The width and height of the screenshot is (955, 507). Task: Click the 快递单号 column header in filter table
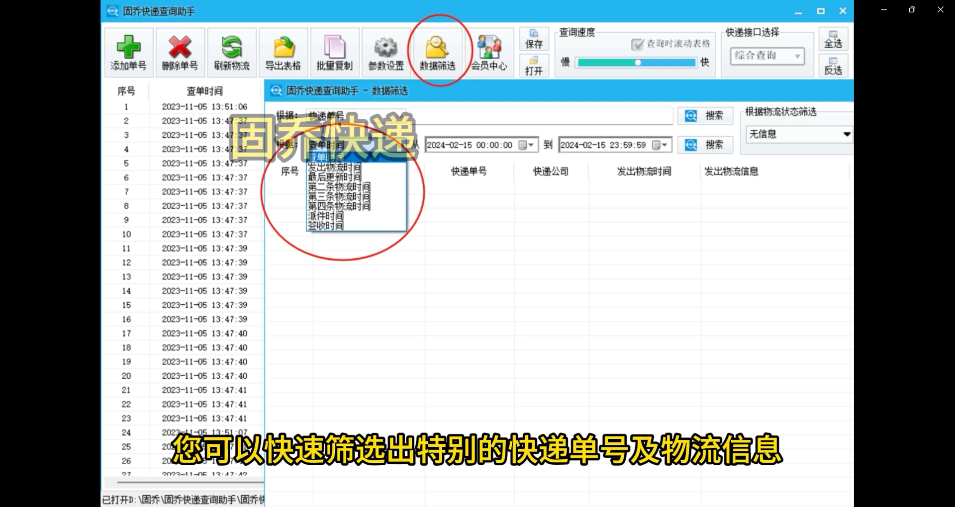point(469,171)
